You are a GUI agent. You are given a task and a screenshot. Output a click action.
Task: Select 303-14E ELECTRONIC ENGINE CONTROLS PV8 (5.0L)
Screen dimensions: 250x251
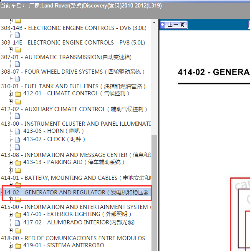point(73,42)
